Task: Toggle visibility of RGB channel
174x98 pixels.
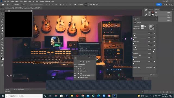Action: coord(150,13)
